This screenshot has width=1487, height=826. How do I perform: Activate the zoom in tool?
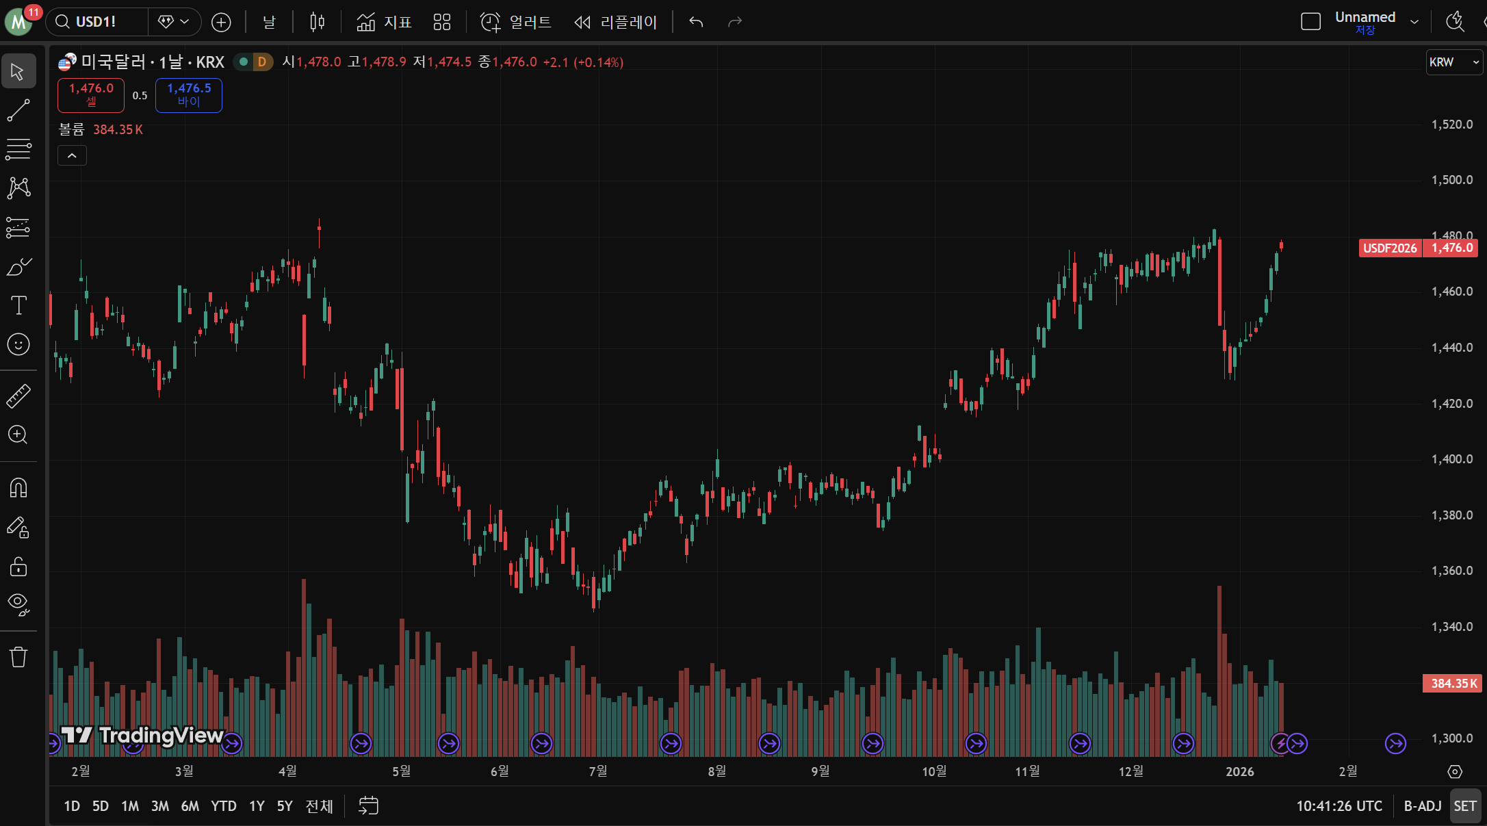tap(18, 435)
